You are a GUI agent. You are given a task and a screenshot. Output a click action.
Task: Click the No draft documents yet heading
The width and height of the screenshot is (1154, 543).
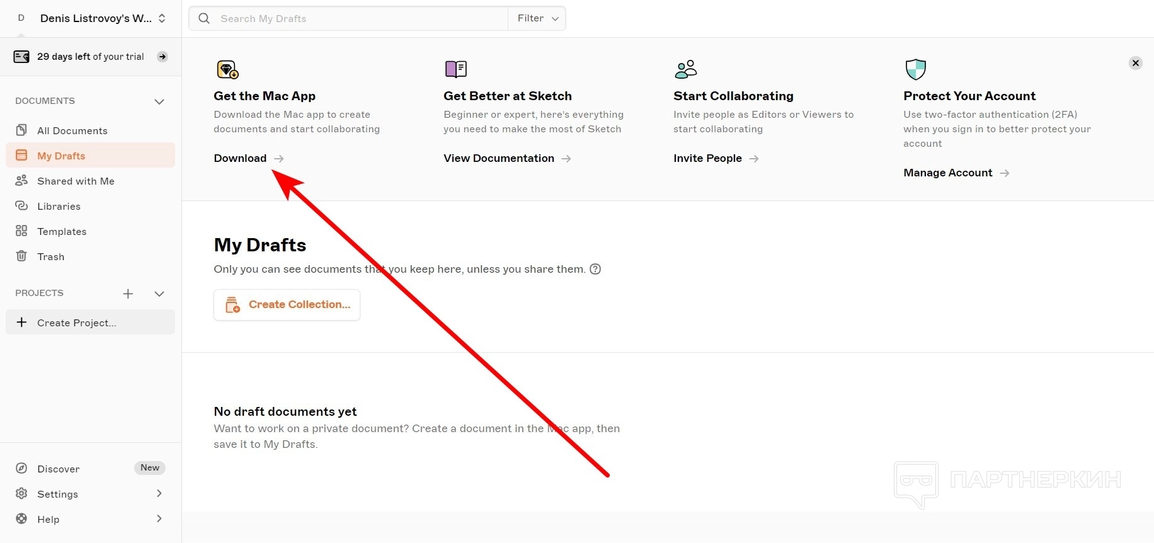pos(285,411)
